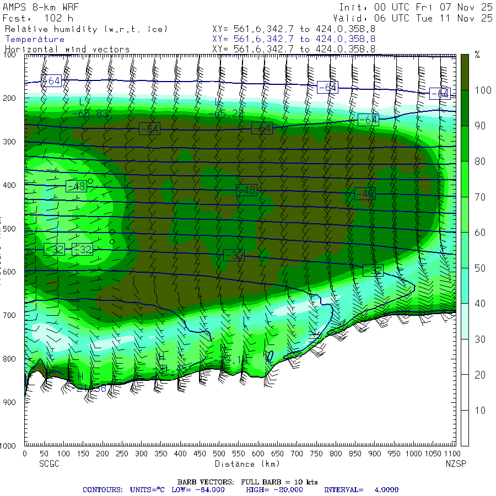Select the 'Distance (km)' axis title
This screenshot has width=496, height=496.
click(240, 464)
